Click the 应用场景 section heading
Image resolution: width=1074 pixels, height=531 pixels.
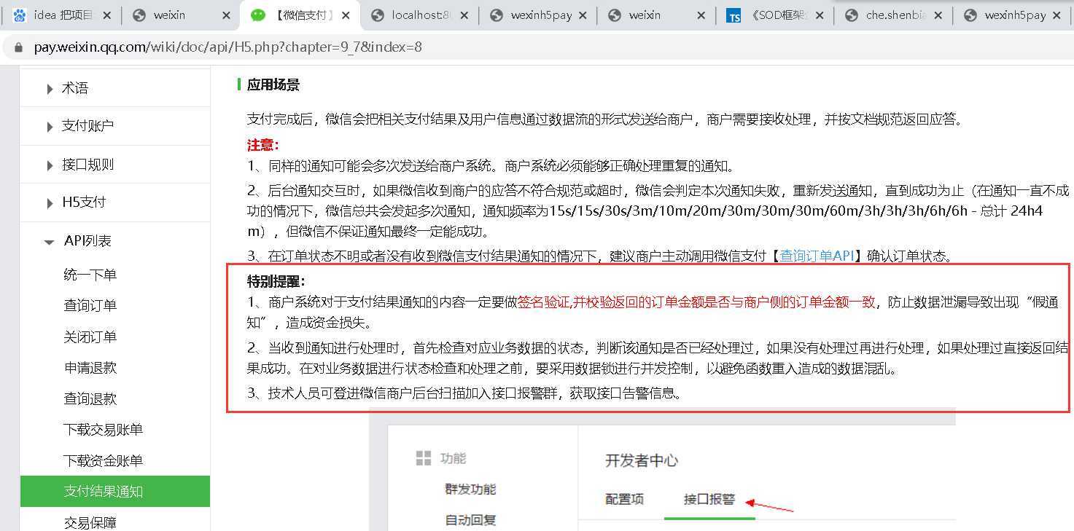273,84
